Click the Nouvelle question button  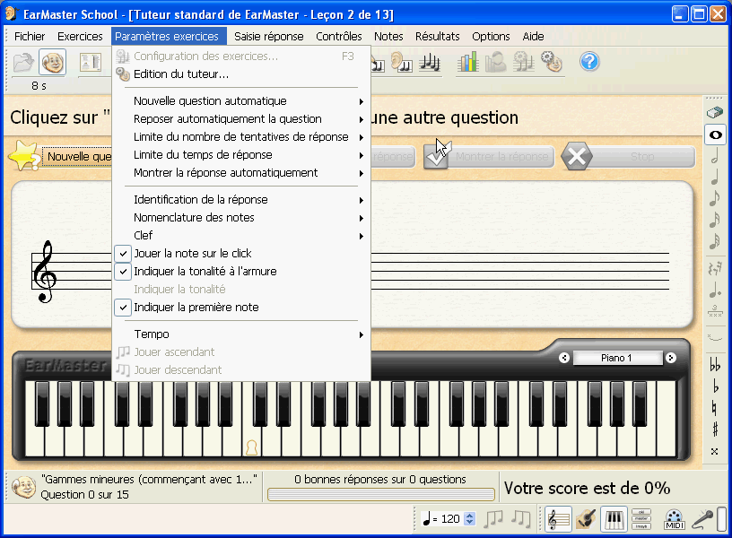coord(61,156)
